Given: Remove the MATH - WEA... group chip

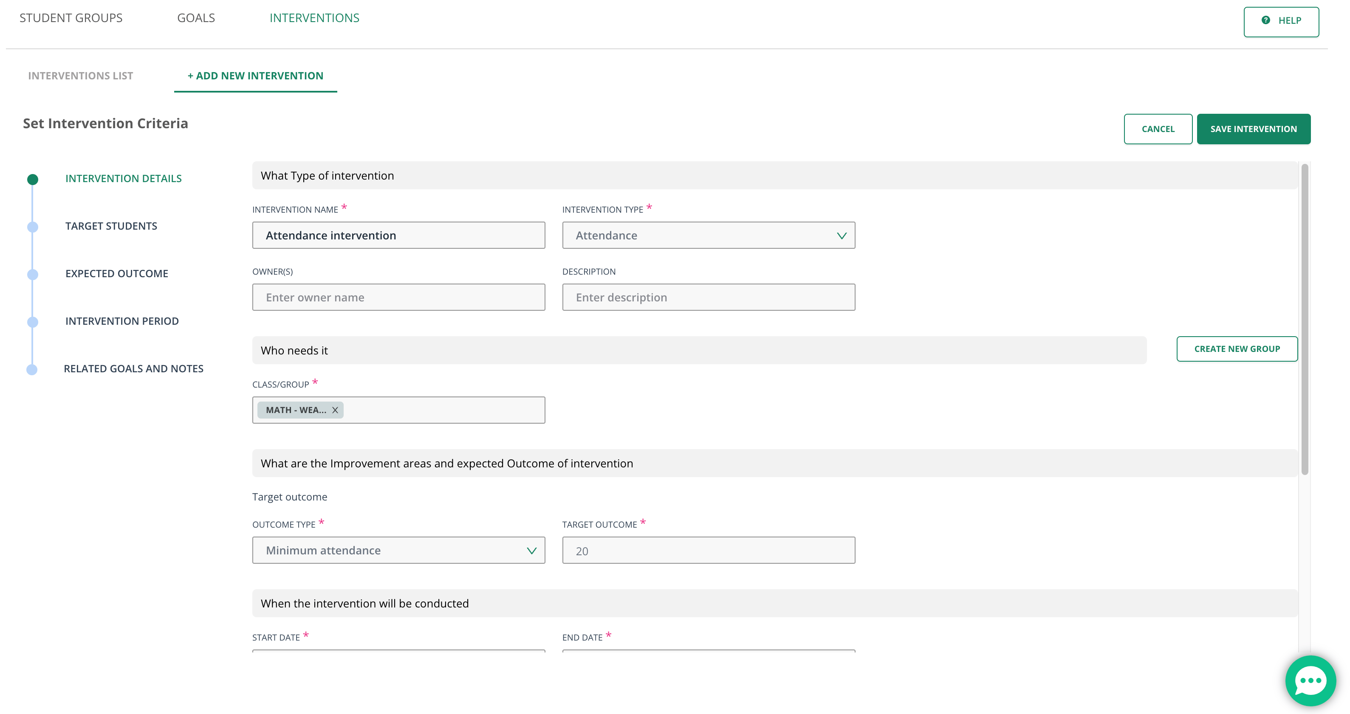Looking at the screenshot, I should point(335,410).
